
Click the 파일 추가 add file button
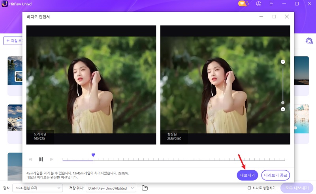pos(13,41)
